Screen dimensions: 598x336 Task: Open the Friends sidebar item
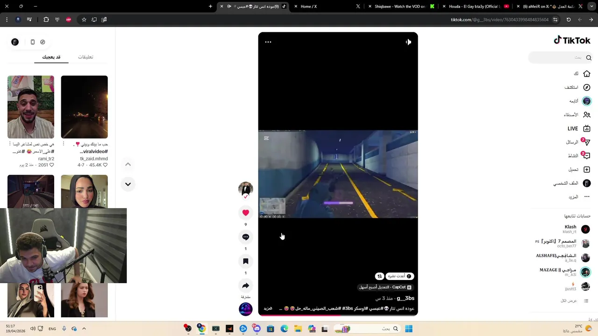pos(577,115)
